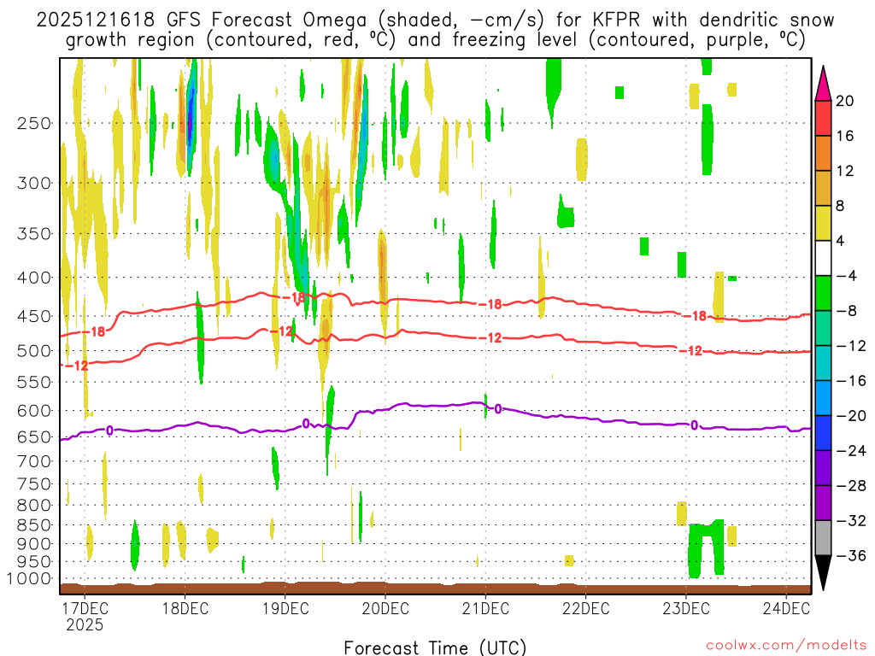Image resolution: width=875 pixels, height=656 pixels.
Task: Click the coolwx.com/modelts link text
Action: point(786,646)
